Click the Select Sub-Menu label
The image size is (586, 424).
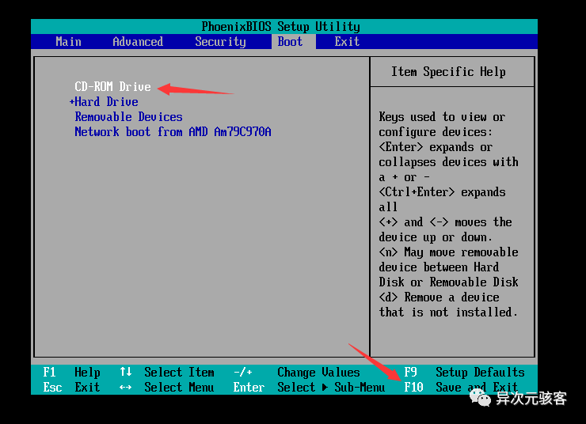pos(331,387)
